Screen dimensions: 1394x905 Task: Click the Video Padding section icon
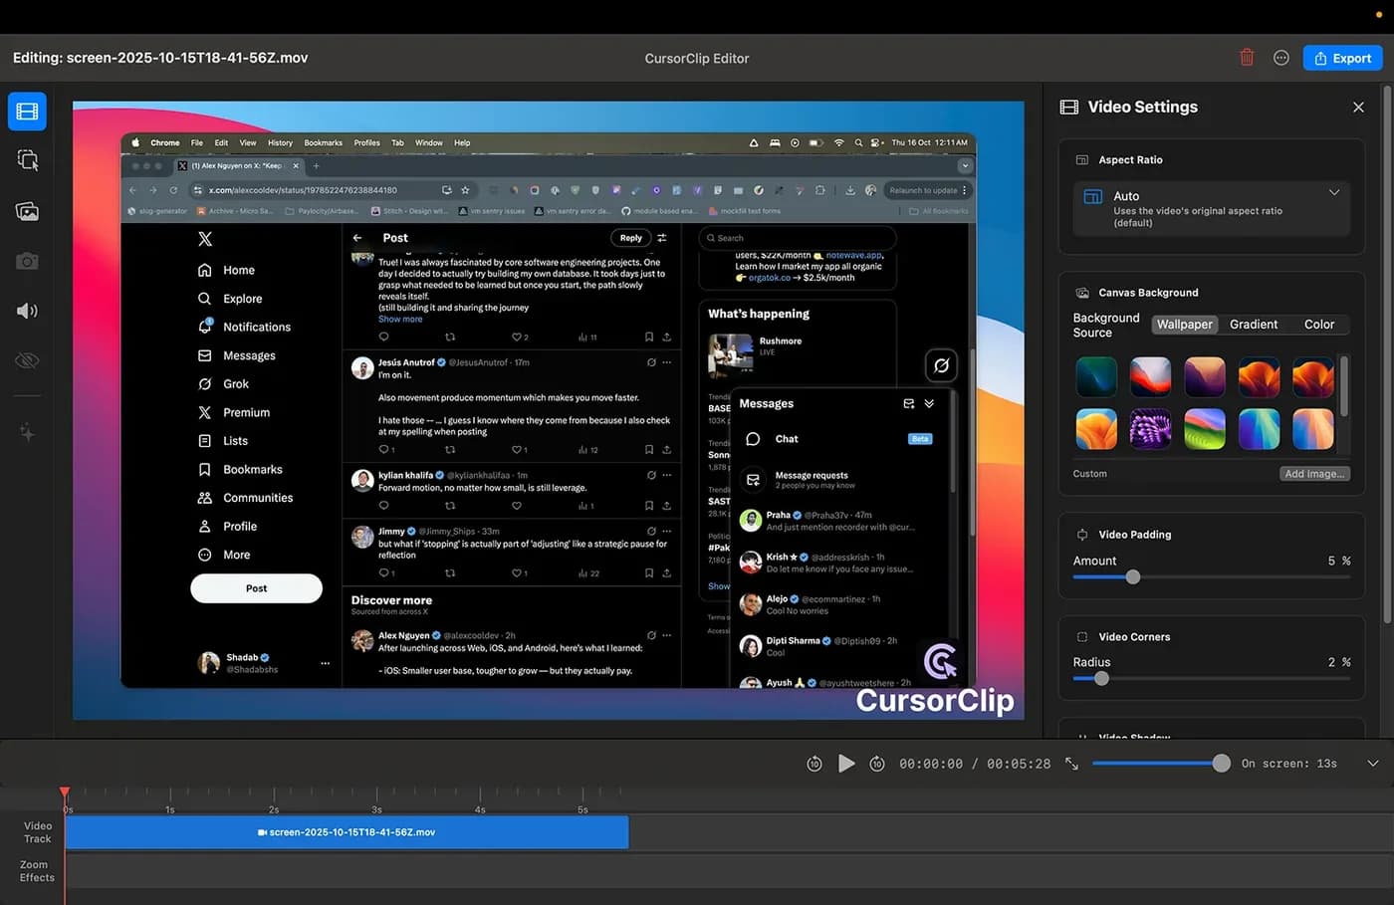tap(1082, 535)
